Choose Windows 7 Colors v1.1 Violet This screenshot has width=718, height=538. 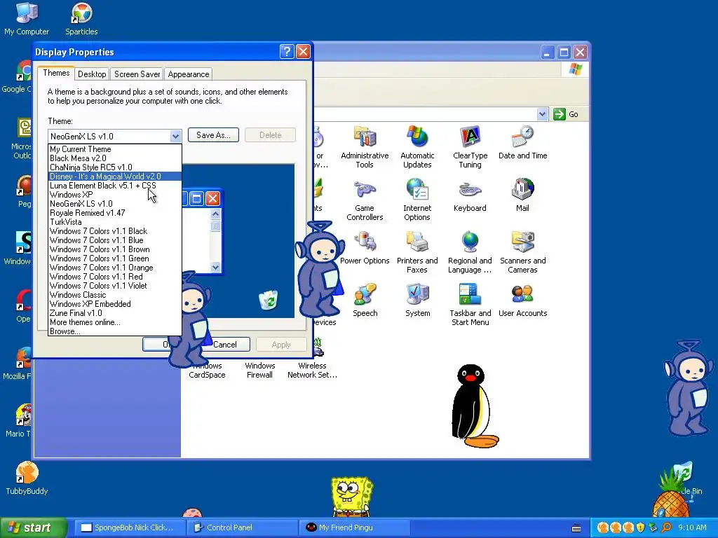coord(114,286)
